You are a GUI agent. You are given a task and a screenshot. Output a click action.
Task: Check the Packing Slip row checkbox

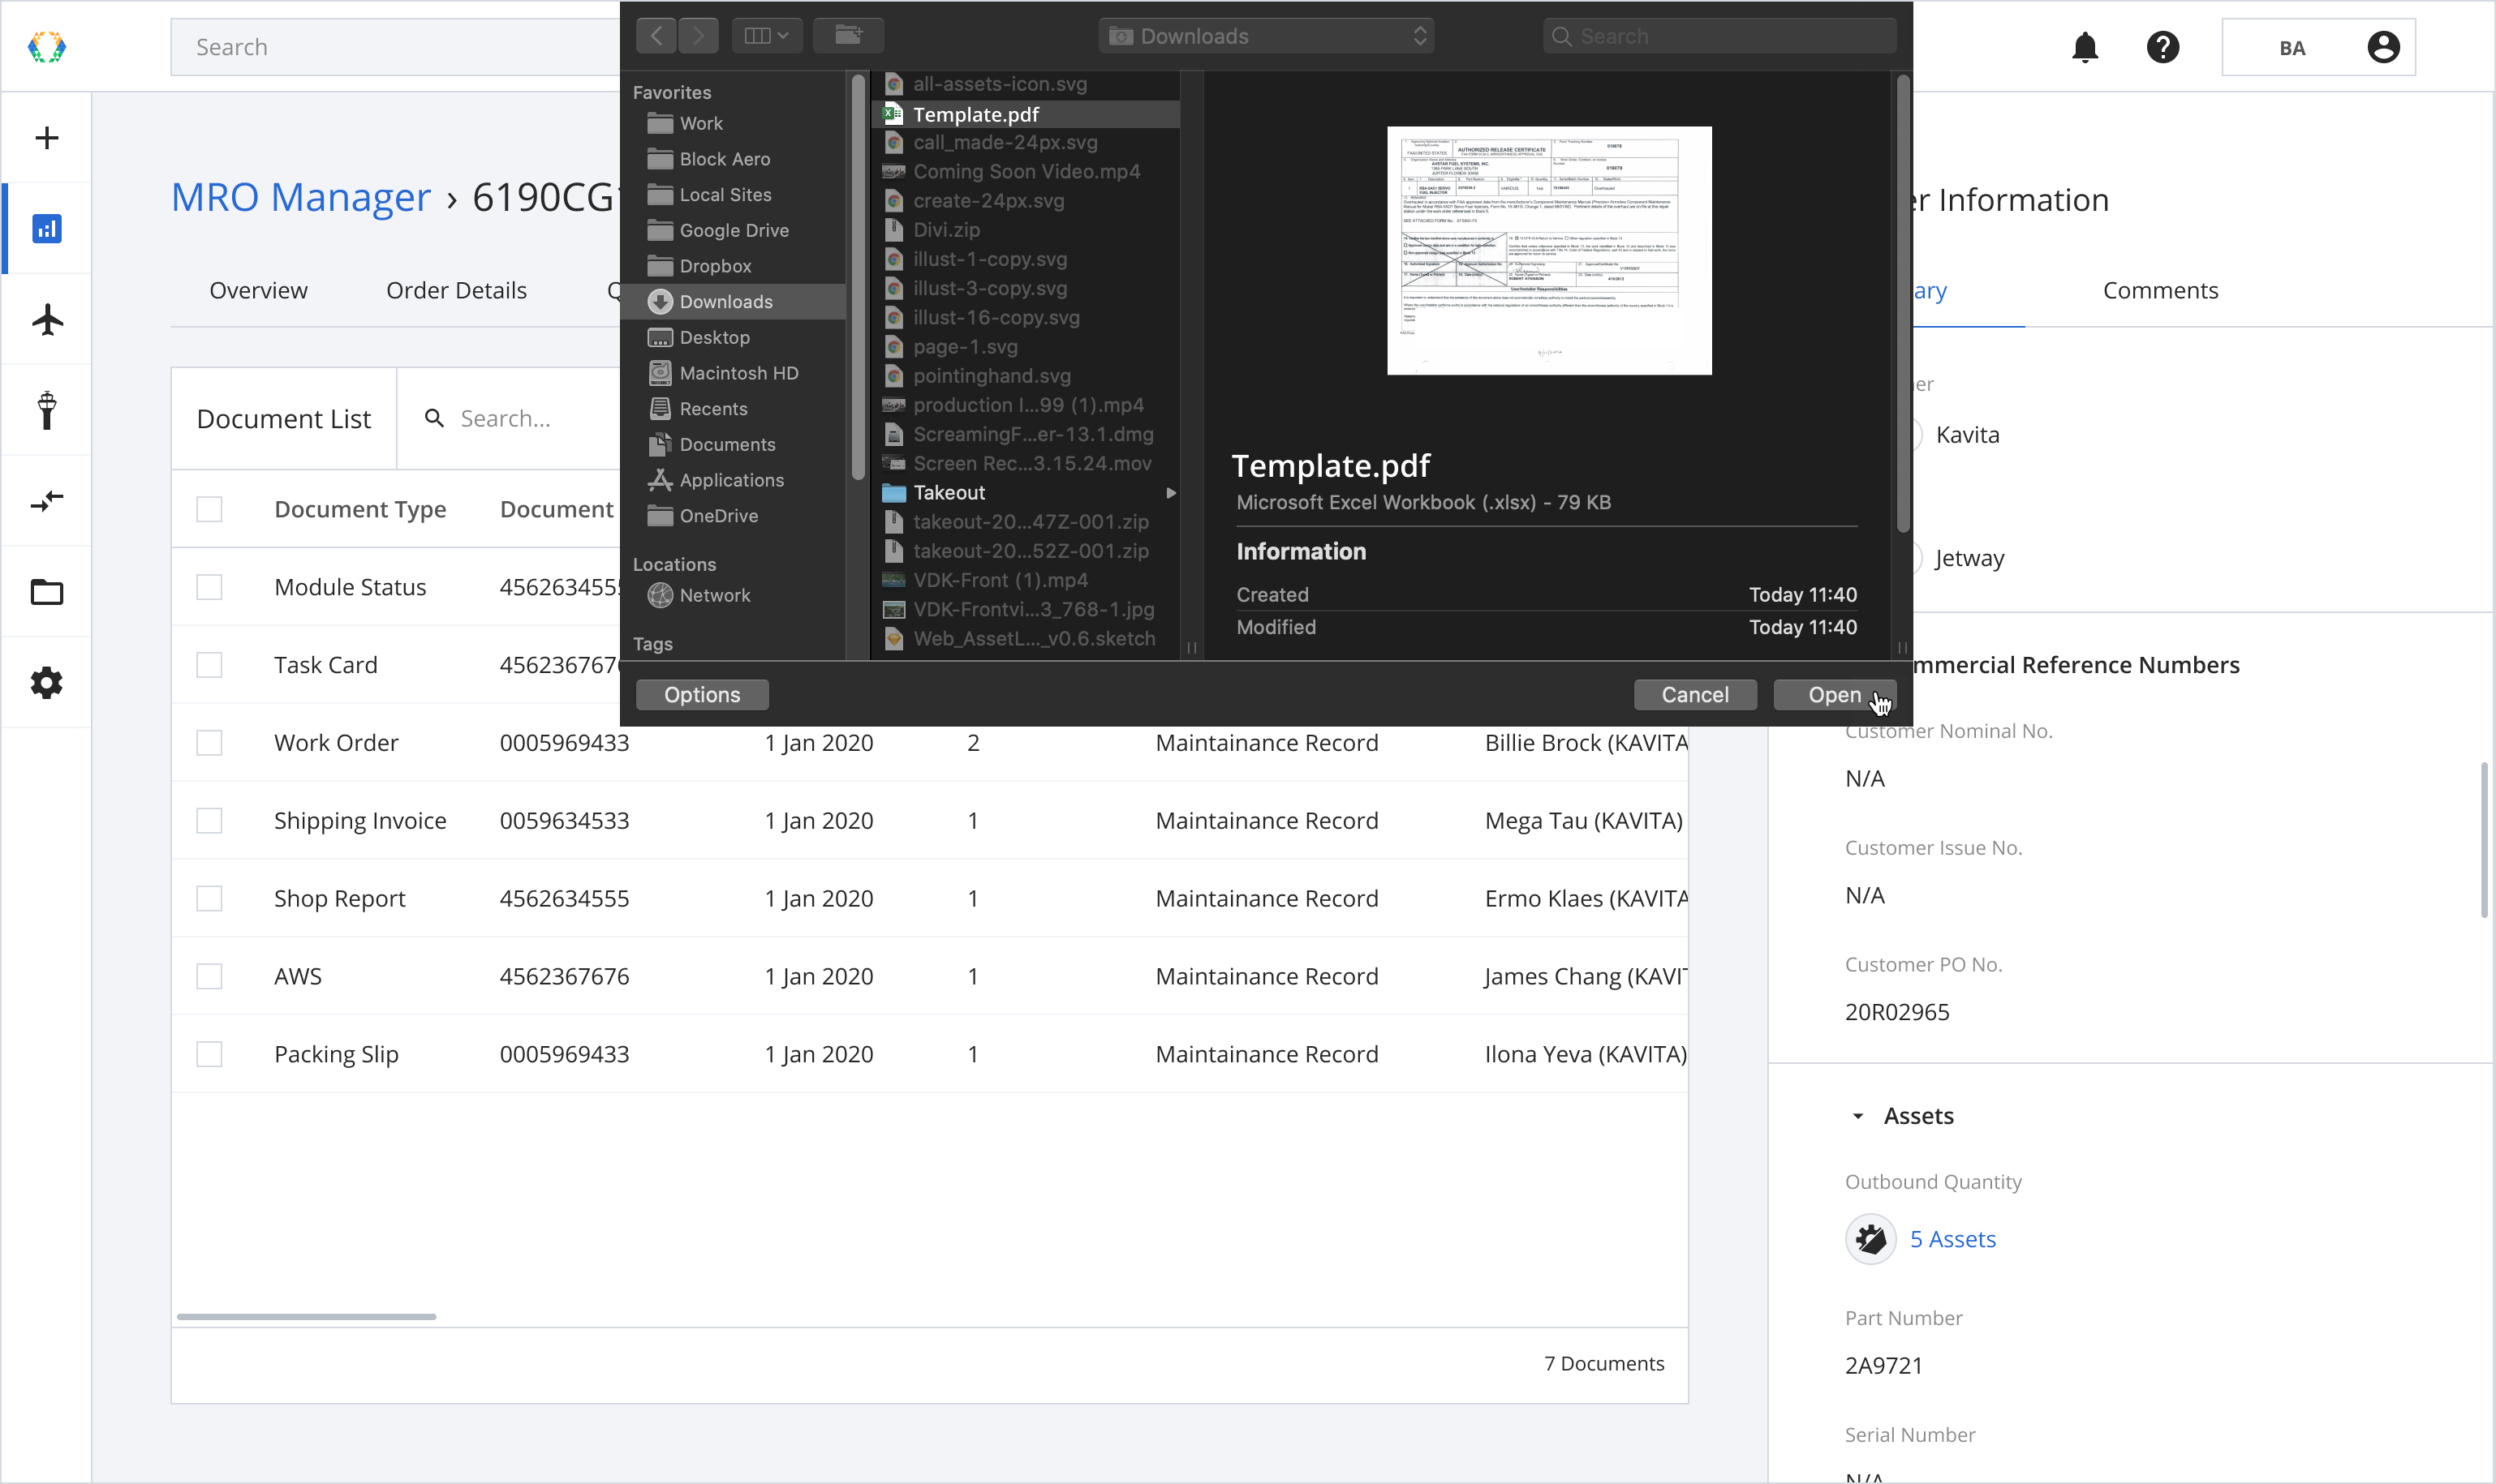209,1054
